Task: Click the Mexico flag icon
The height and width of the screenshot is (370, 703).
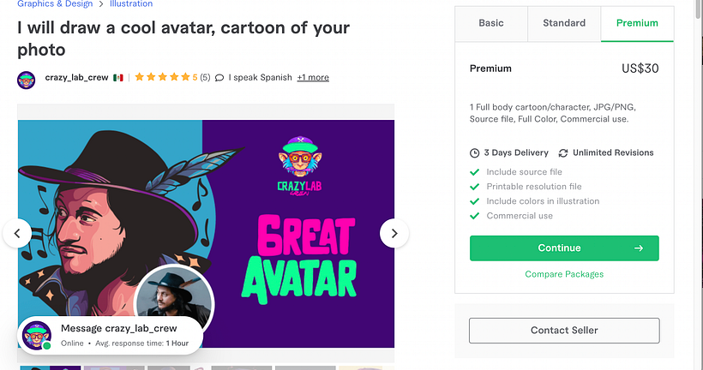Action: [x=118, y=78]
